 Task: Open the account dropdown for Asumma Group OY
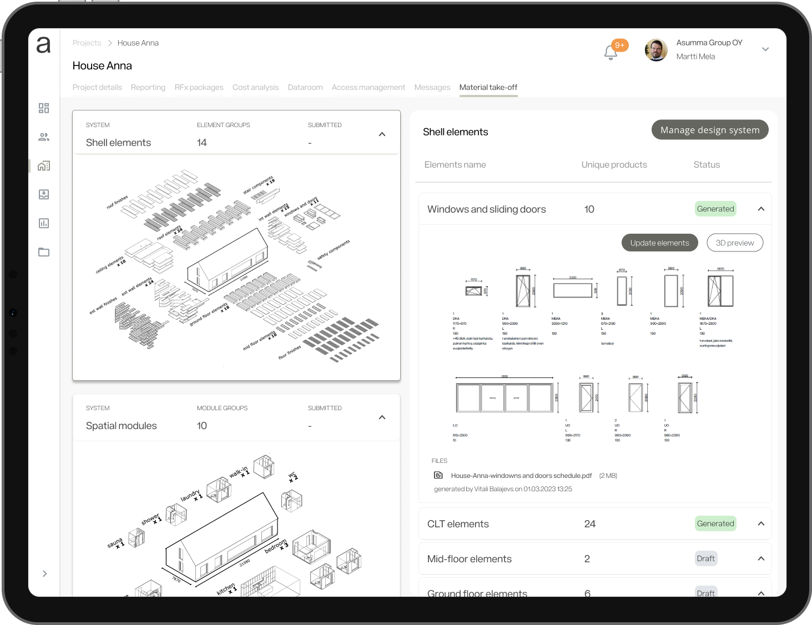pos(765,49)
